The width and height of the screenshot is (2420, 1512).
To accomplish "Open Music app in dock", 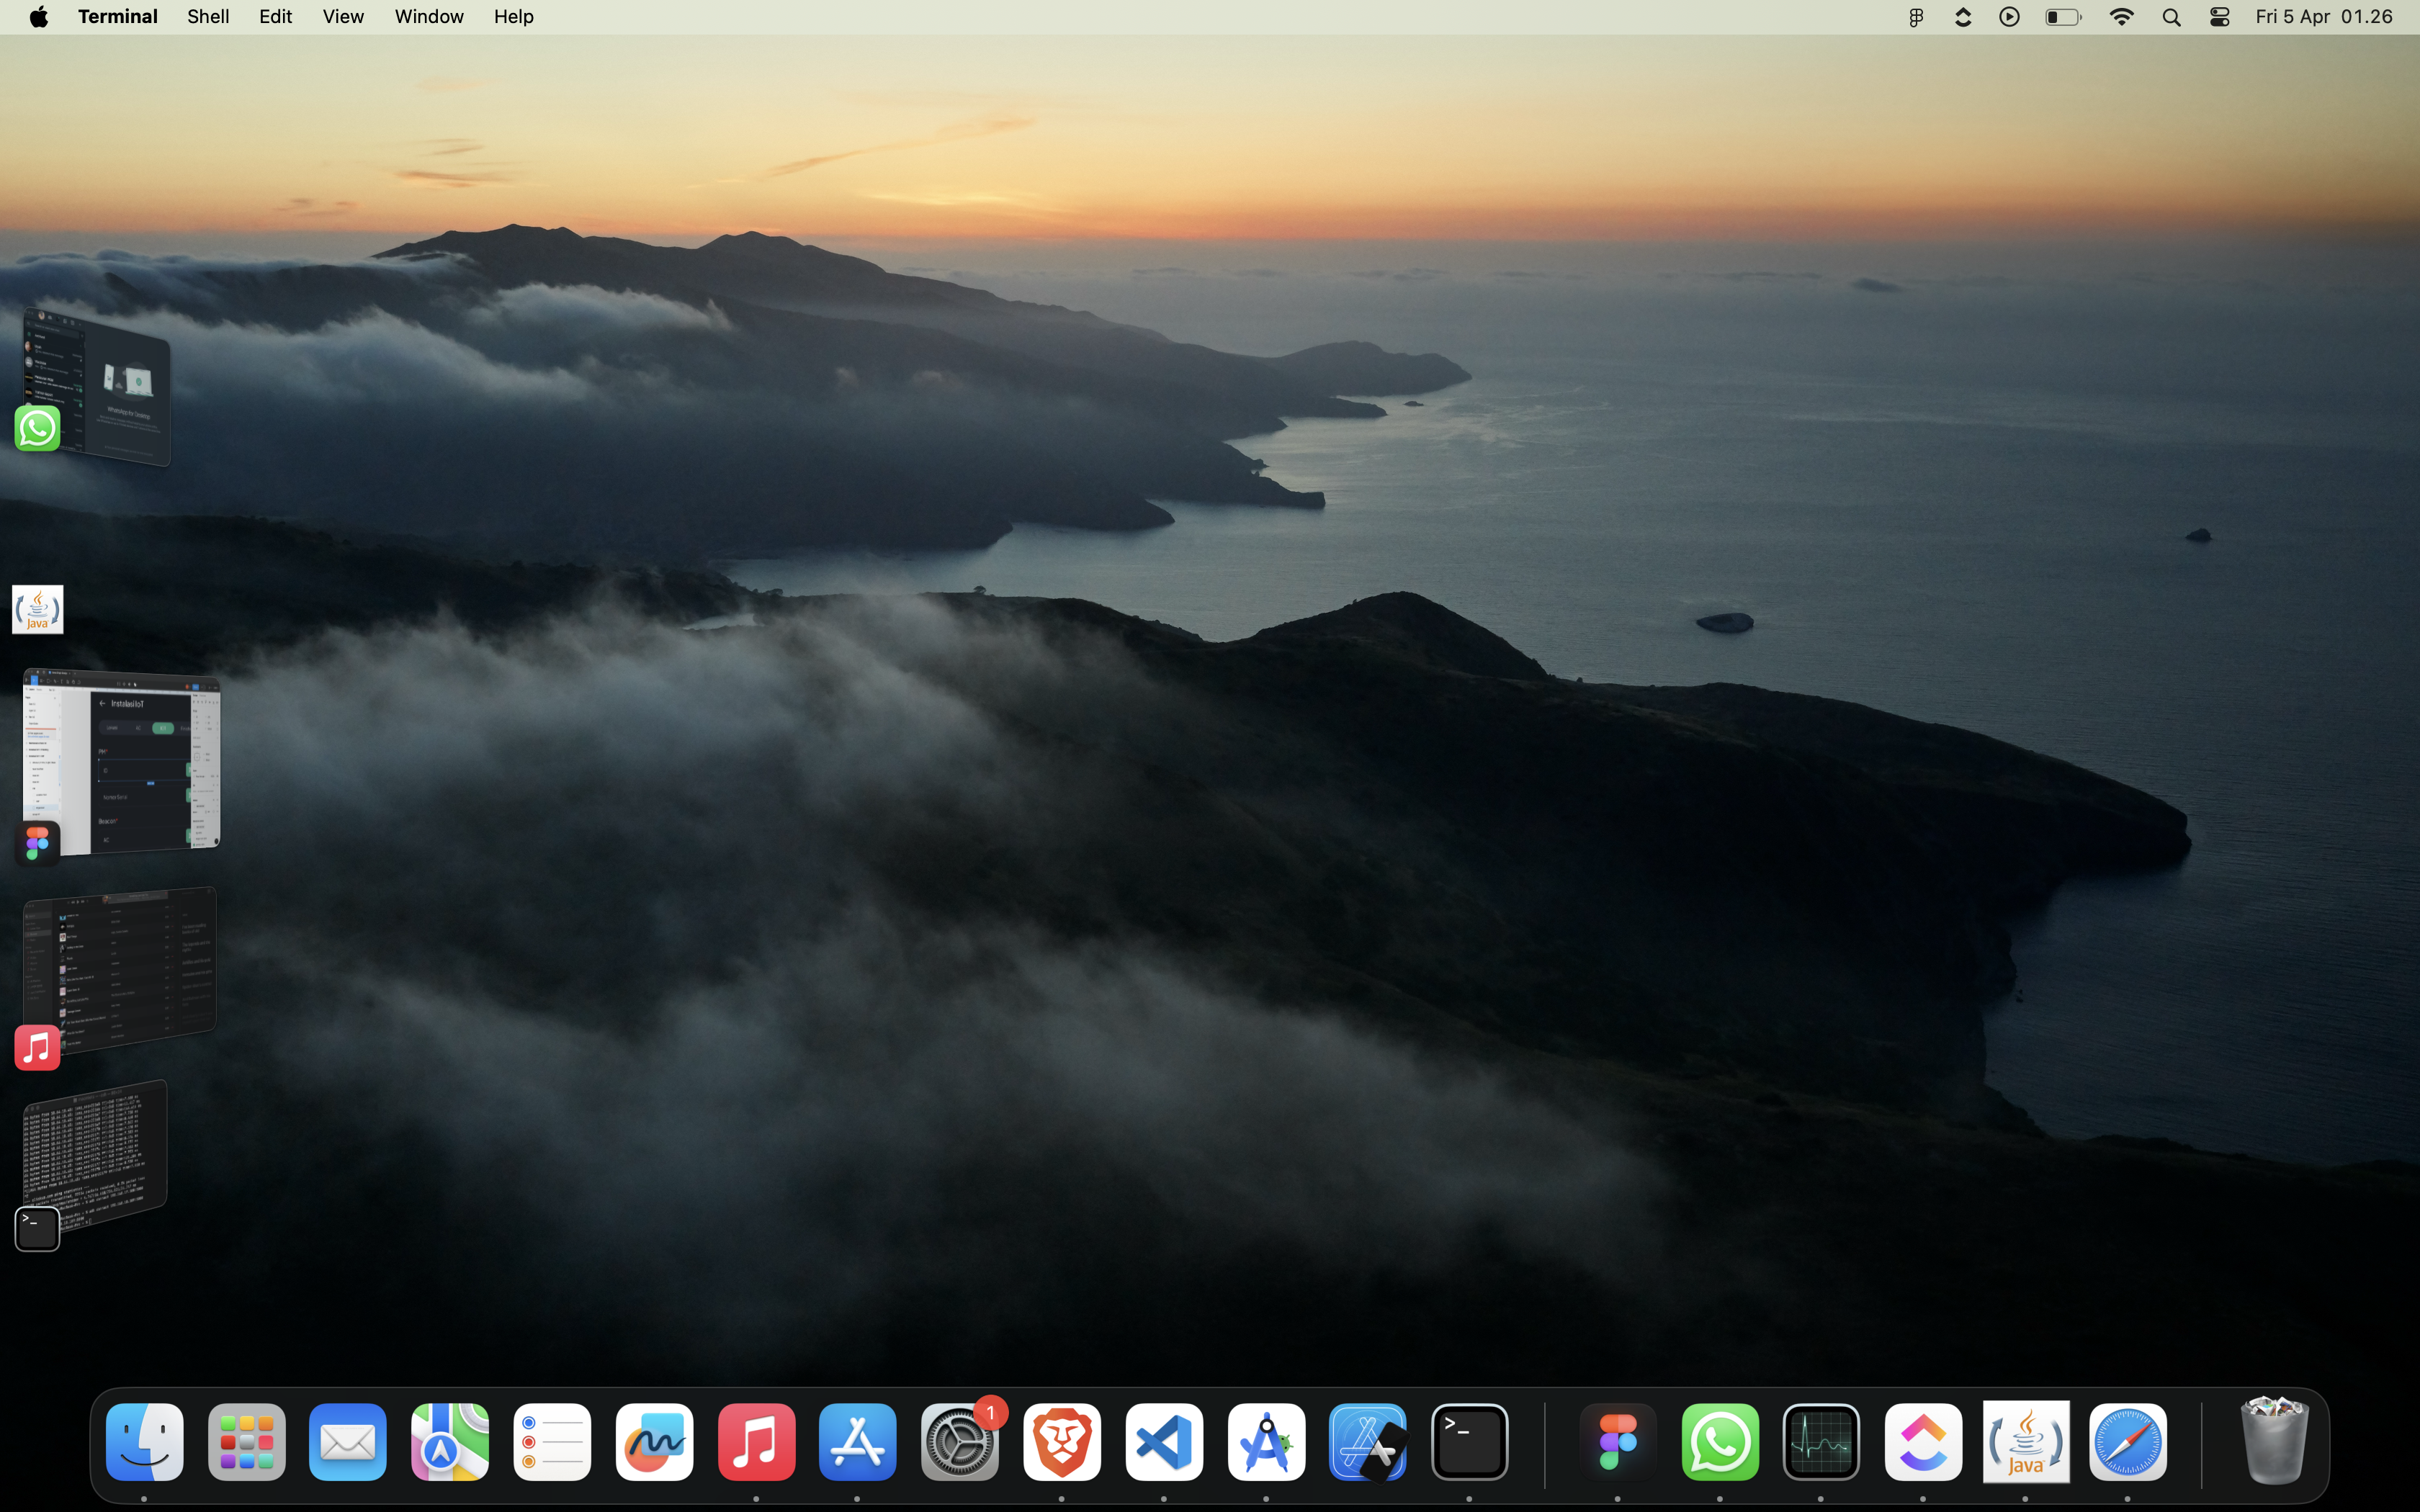I will pyautogui.click(x=756, y=1442).
